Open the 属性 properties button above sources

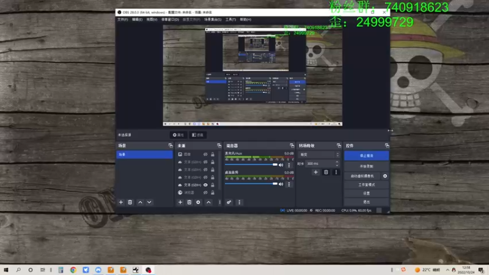178,135
